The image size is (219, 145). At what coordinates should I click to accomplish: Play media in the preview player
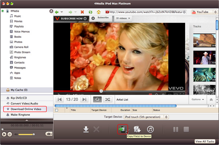click(x=4, y=134)
